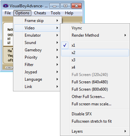Click the VisualBoyAdvance title bar app icon
130x136 pixels.
[x=6, y=6]
